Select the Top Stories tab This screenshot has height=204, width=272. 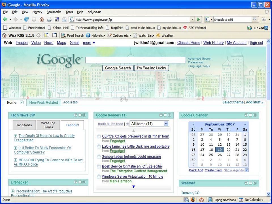(x=24, y=125)
